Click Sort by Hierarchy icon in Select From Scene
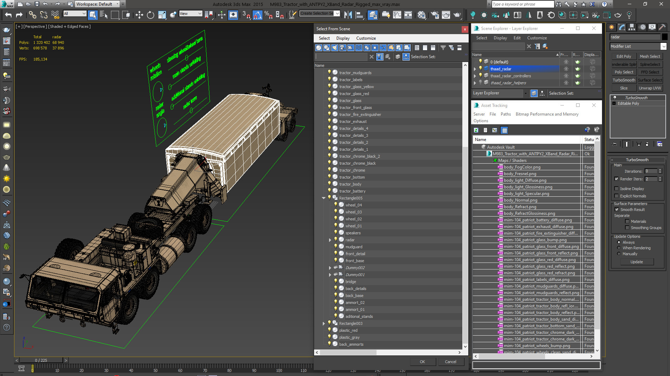The image size is (670, 376). point(406,57)
